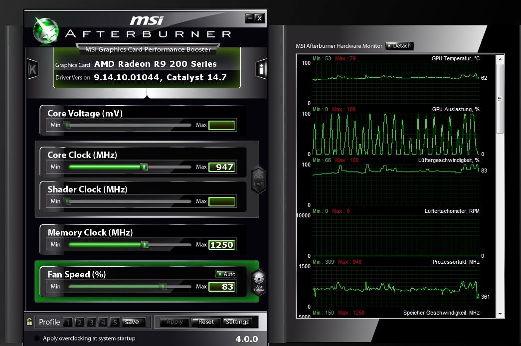Viewport: 521px width, 346px height.
Task: Click the 'Max : 79' temperature readout
Action: (x=345, y=58)
